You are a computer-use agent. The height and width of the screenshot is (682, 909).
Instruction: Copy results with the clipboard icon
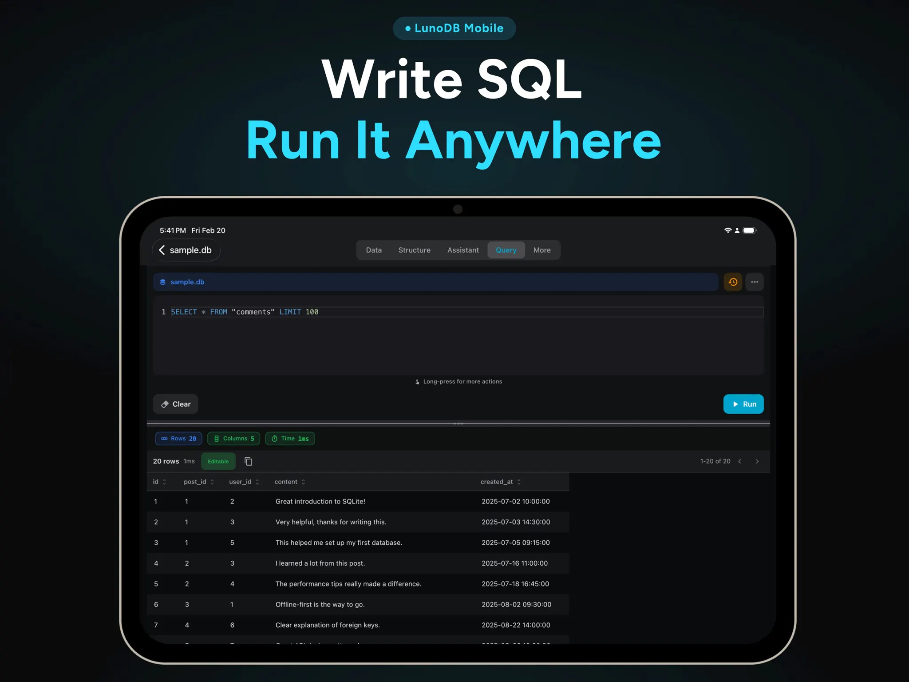(x=249, y=461)
